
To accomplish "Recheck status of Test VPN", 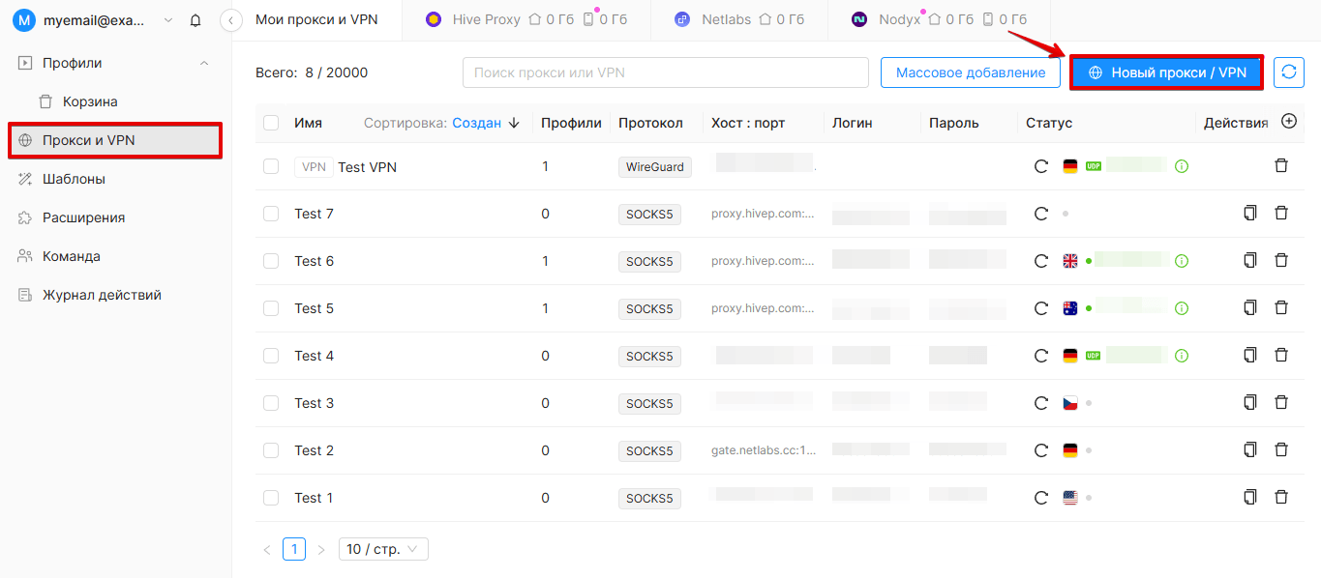I will click(1041, 166).
